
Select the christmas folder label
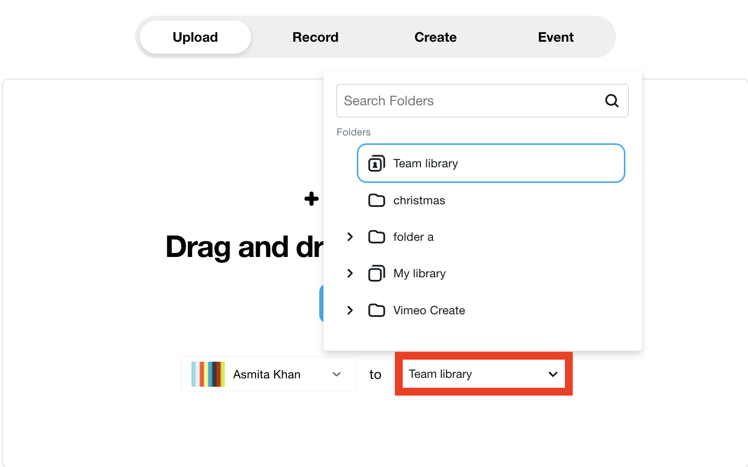(419, 201)
